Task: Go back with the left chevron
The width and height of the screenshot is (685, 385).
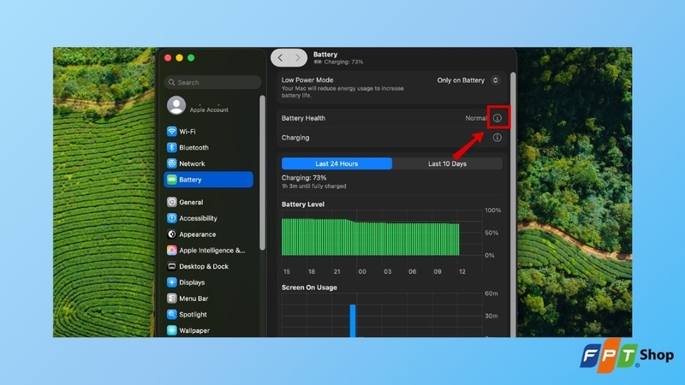Action: 280,57
